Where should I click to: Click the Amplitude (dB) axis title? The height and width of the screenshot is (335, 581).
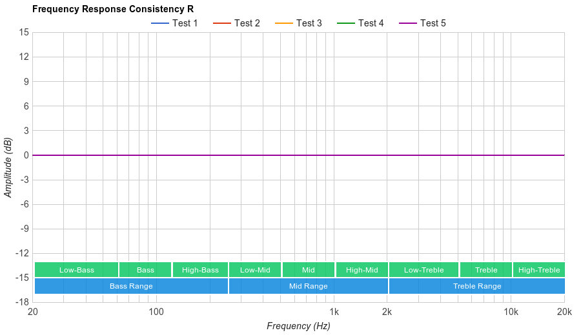(8, 167)
